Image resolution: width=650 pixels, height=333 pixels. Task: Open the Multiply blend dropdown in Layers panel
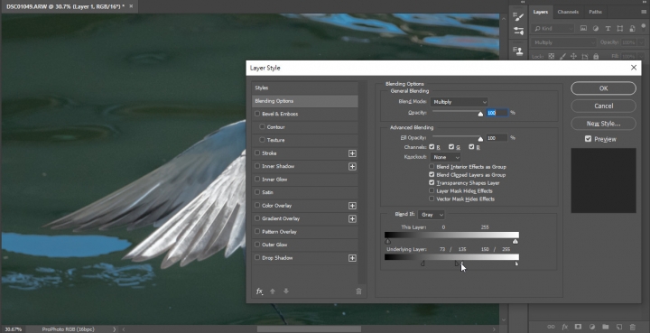click(563, 42)
